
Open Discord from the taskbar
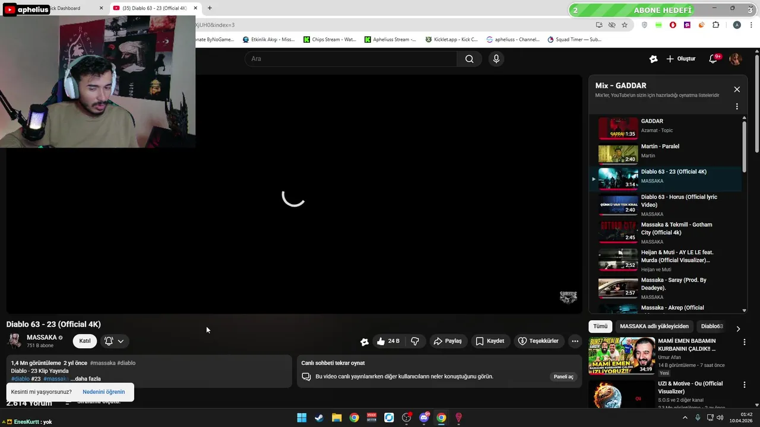(x=424, y=418)
